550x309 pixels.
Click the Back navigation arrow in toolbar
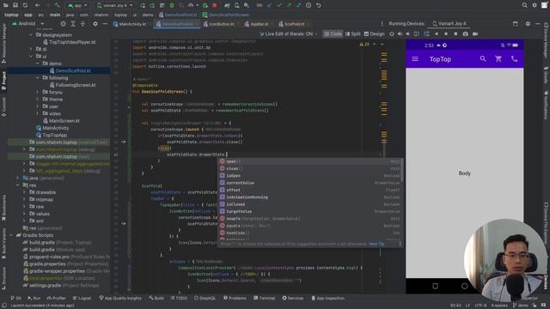pyautogui.click(x=37, y=5)
